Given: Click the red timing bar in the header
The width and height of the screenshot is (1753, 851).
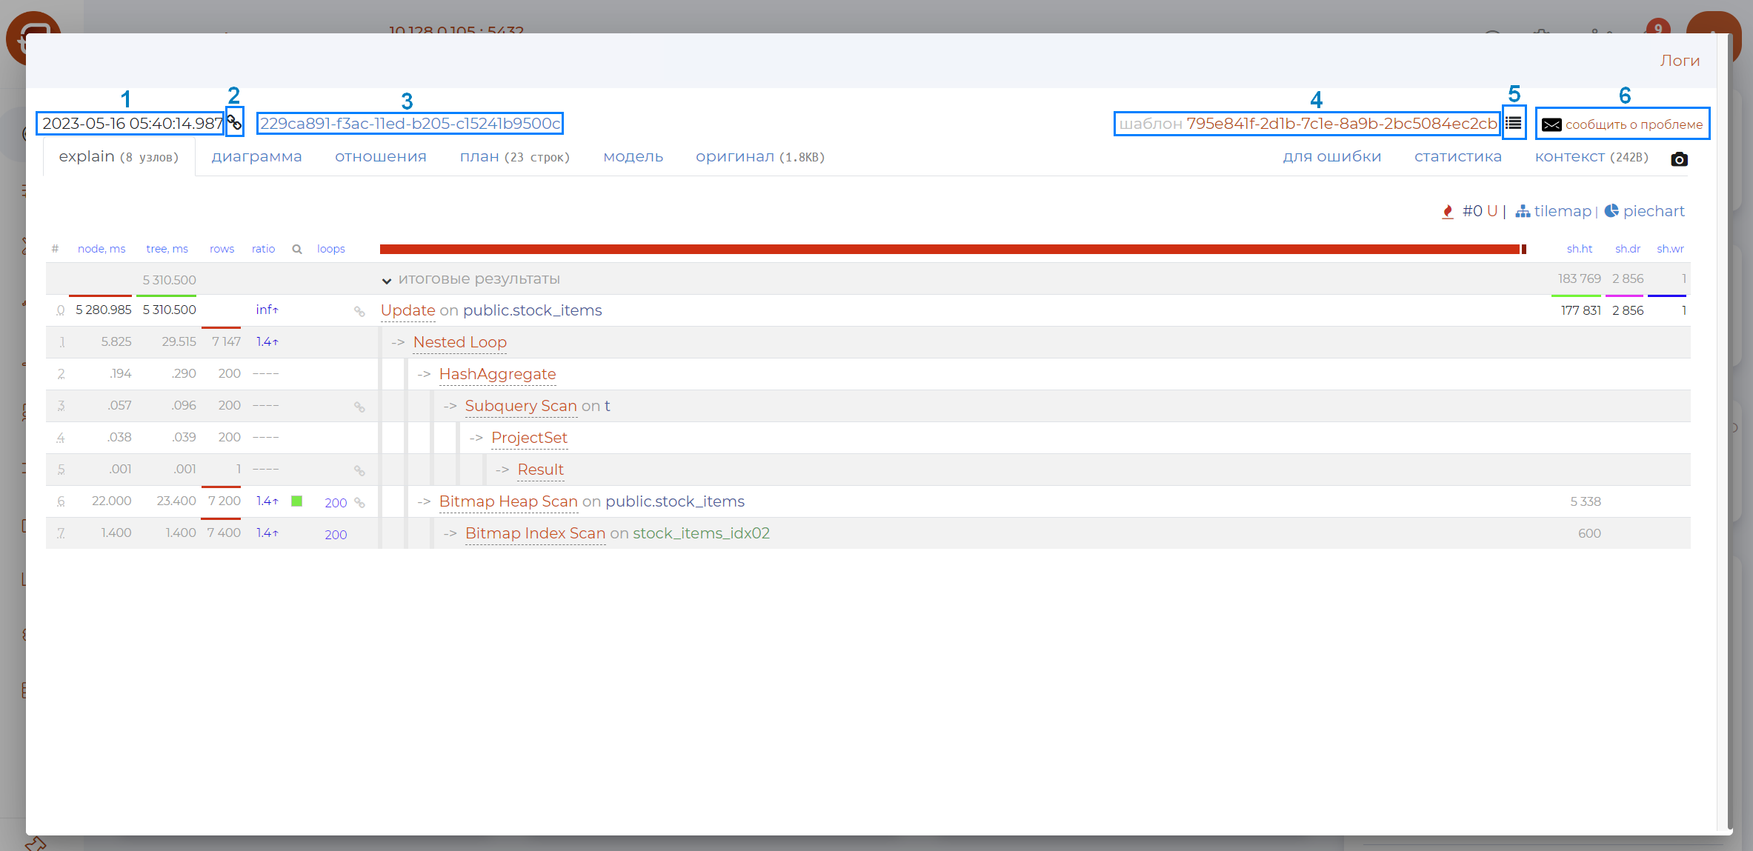Looking at the screenshot, I should (x=948, y=250).
